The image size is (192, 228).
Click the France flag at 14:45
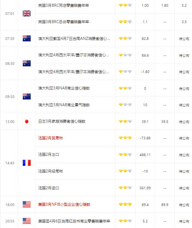(x=27, y=163)
